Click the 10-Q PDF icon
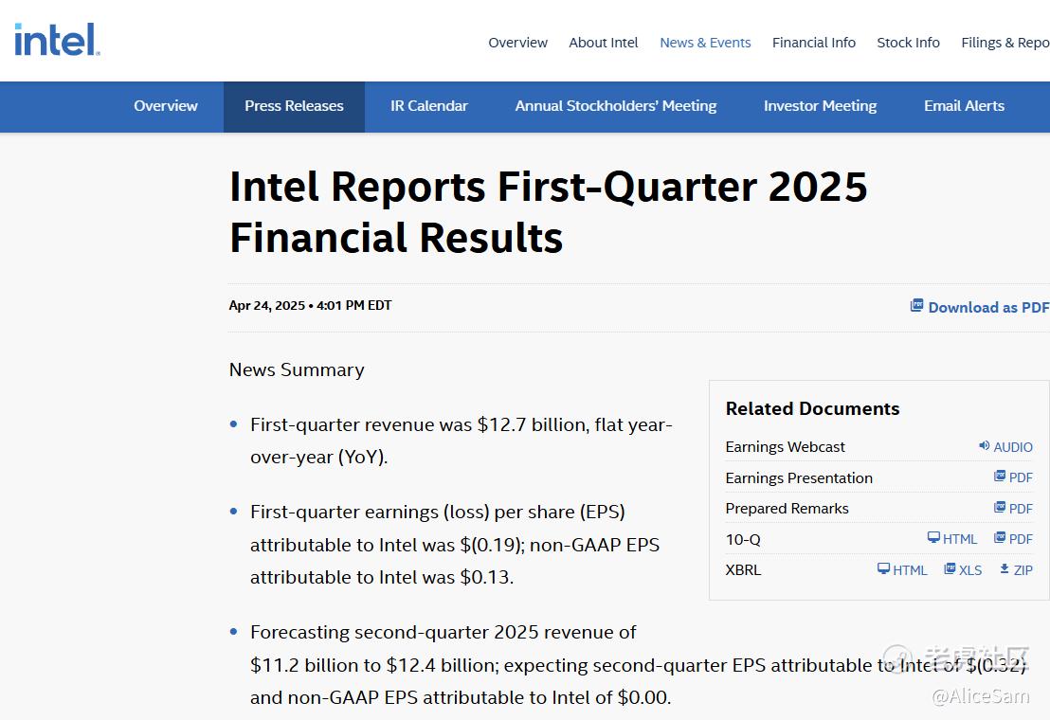Image resolution: width=1050 pixels, height=720 pixels. pyautogui.click(x=1000, y=538)
